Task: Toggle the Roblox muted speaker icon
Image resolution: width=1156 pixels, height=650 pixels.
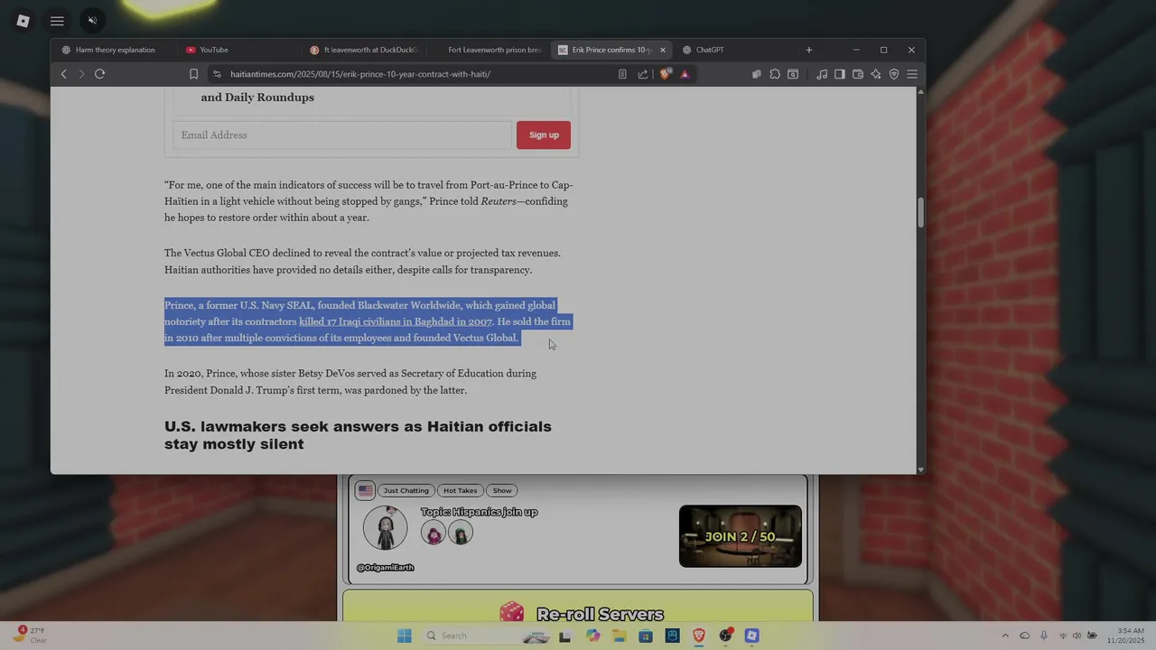Action: click(x=92, y=21)
